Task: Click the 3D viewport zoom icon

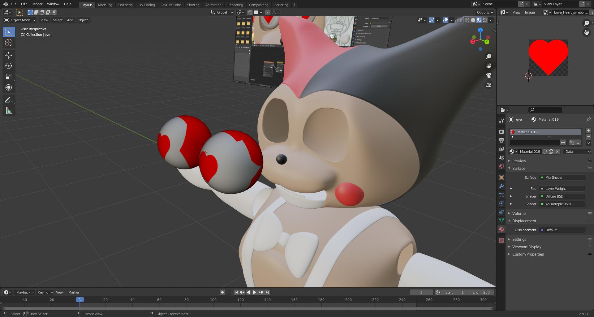Action: [x=489, y=56]
